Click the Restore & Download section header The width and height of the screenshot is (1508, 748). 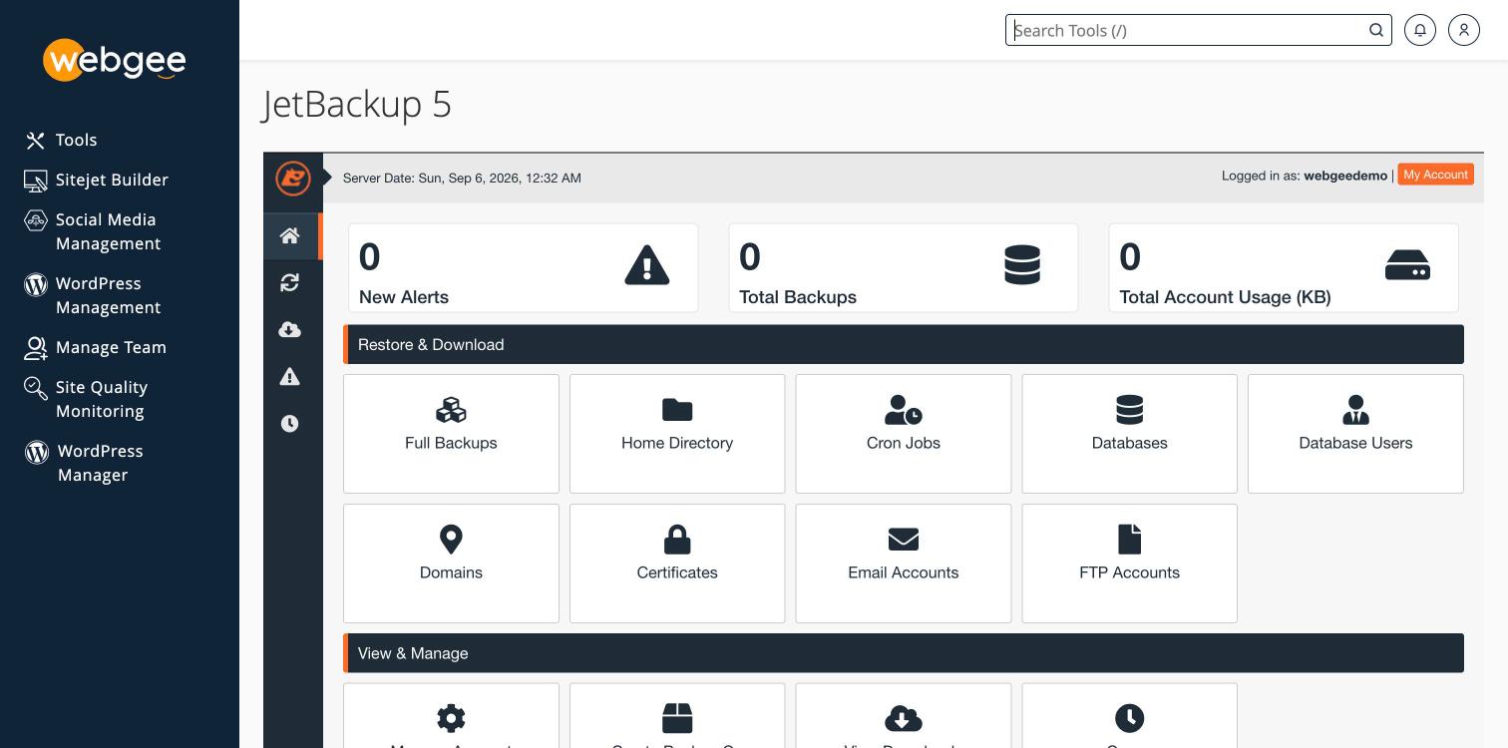tap(904, 344)
